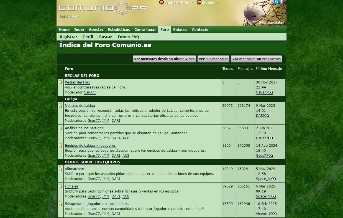Viewport: 343px width, 218px height.
Task: Open the Noticias de LaLiga forum
Action: (80, 106)
